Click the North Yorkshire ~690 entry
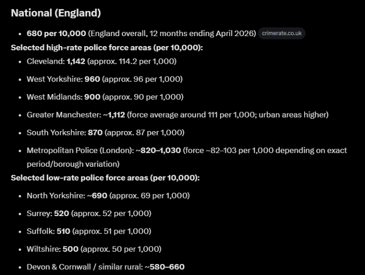 point(108,196)
